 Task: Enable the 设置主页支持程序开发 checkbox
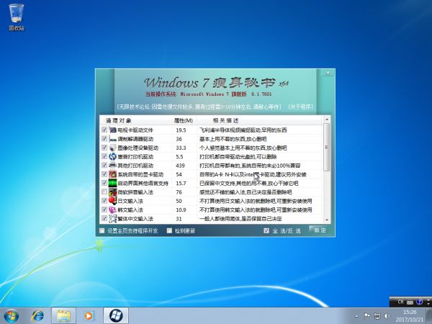coord(102,230)
